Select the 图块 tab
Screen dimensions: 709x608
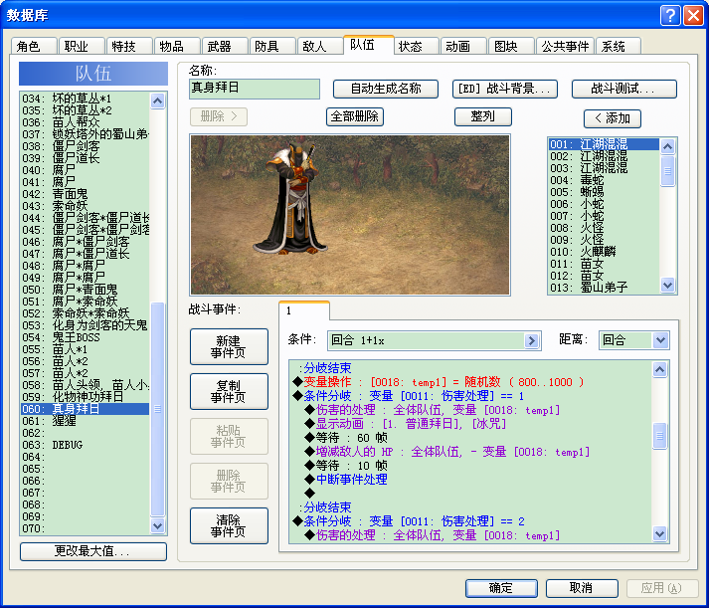coord(512,46)
